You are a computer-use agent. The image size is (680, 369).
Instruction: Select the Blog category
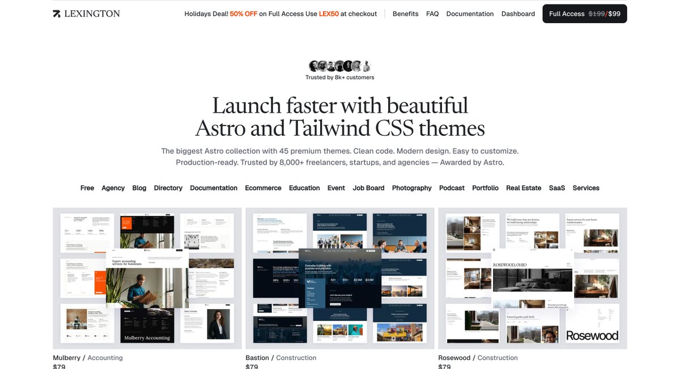[x=139, y=188]
